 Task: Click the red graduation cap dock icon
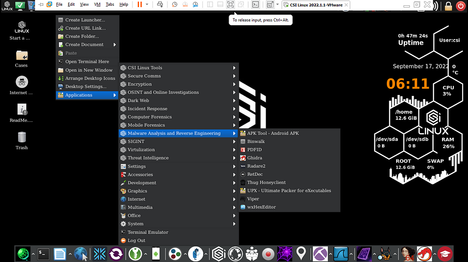[445, 254]
